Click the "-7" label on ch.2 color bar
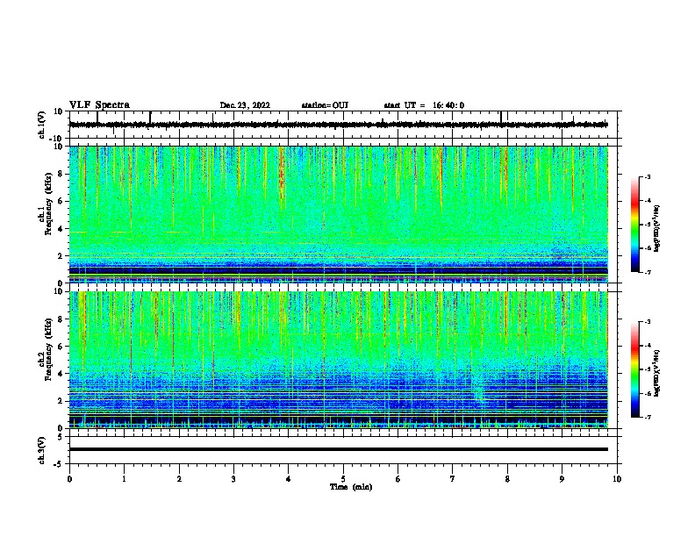Image resolution: width=695 pixels, height=537 pixels. coord(647,417)
